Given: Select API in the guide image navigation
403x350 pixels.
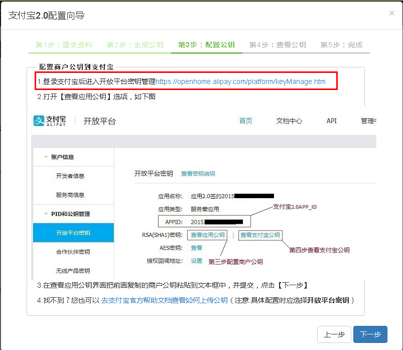Looking at the screenshot, I should 332,121.
